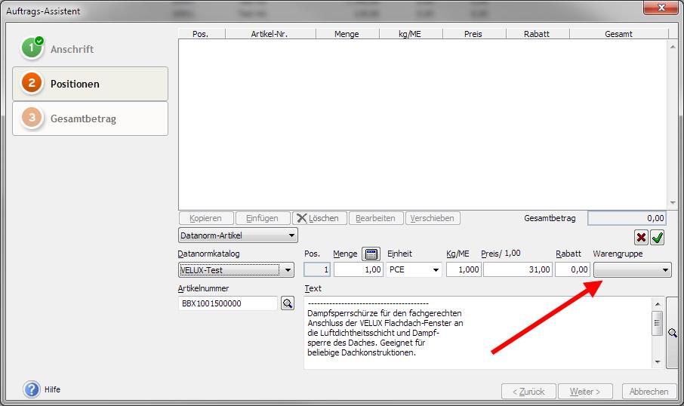Click the Menge input field
The height and width of the screenshot is (406, 684).
pos(359,269)
